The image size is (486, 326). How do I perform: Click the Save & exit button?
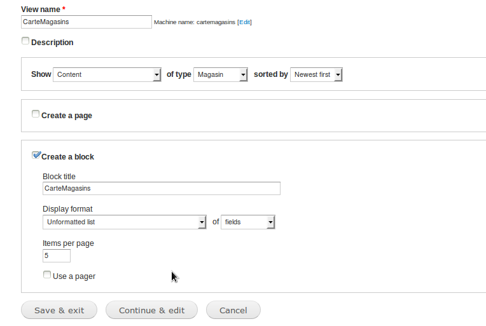pyautogui.click(x=59, y=310)
